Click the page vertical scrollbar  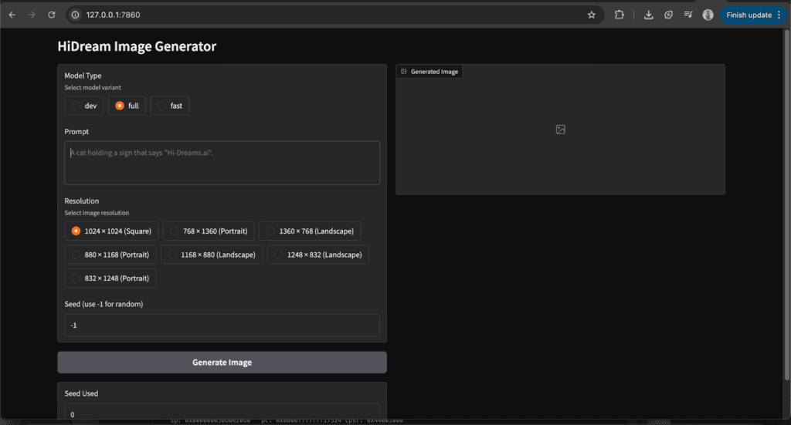tap(786, 204)
